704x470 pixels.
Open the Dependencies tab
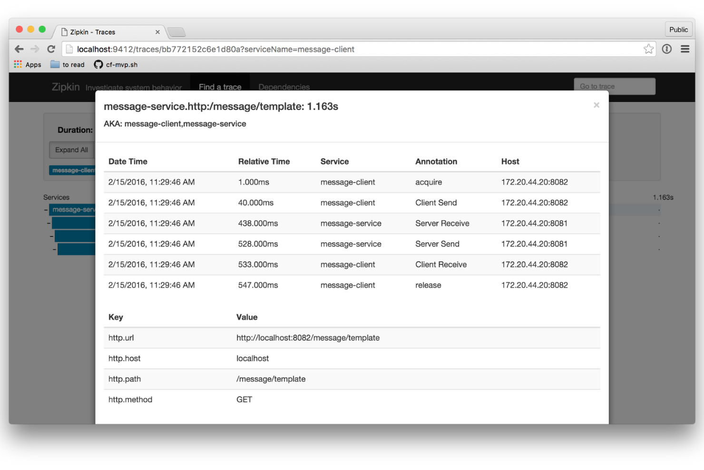[284, 87]
